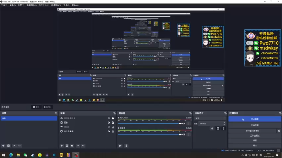Undock the Controls panel via its float icon
The height and width of the screenshot is (158, 282).
(280, 113)
